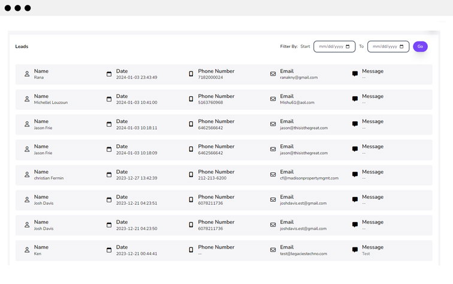Click the message bubble icon in Ken's row
Image resolution: width=453 pixels, height=284 pixels.
(355, 250)
